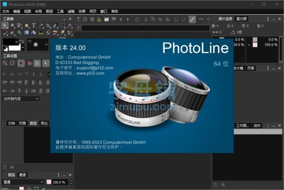
Task: Click the Redo toolbar icon
Action: 184,19
